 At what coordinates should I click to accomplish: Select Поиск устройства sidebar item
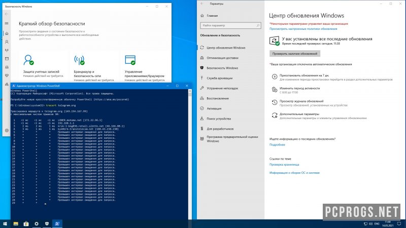[x=230, y=119]
